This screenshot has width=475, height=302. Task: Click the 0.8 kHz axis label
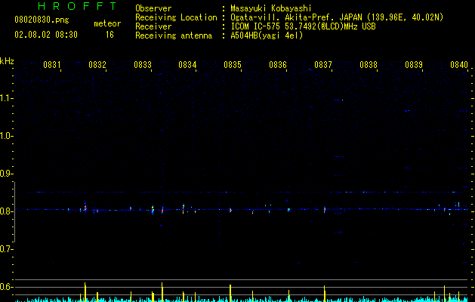click(x=6, y=211)
